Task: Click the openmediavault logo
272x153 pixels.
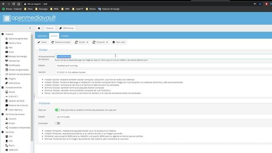Action: [x=29, y=18]
